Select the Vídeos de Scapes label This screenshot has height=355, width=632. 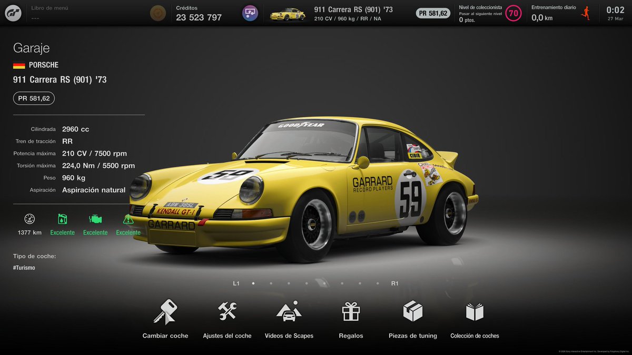tap(289, 336)
